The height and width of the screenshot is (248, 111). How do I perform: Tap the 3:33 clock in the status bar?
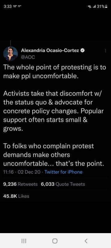7,7
